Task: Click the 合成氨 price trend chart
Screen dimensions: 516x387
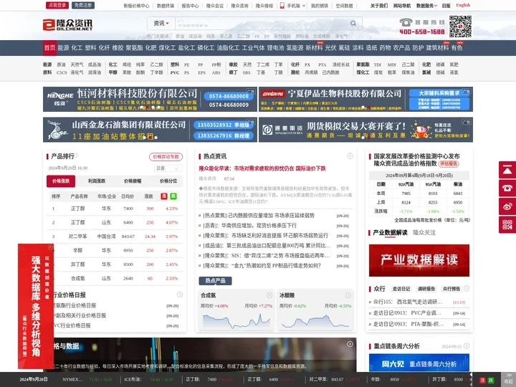Action: click(236, 320)
